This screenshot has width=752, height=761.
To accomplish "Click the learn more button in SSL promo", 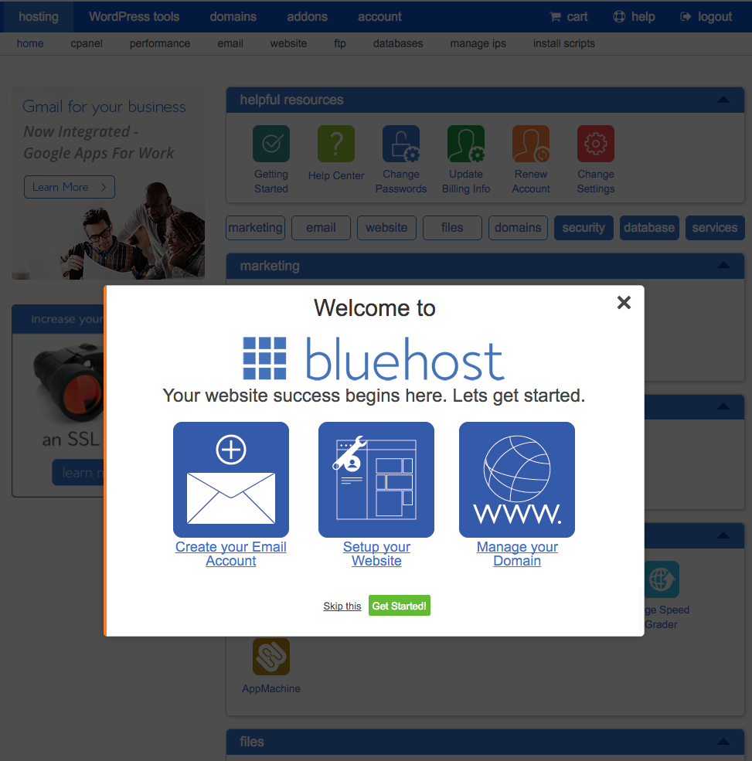I will point(78,472).
